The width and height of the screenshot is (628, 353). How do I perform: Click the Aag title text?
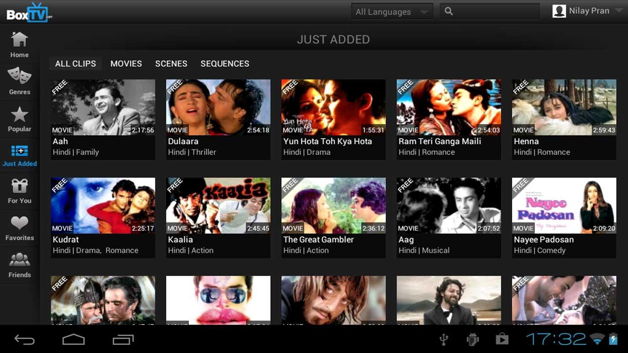406,240
